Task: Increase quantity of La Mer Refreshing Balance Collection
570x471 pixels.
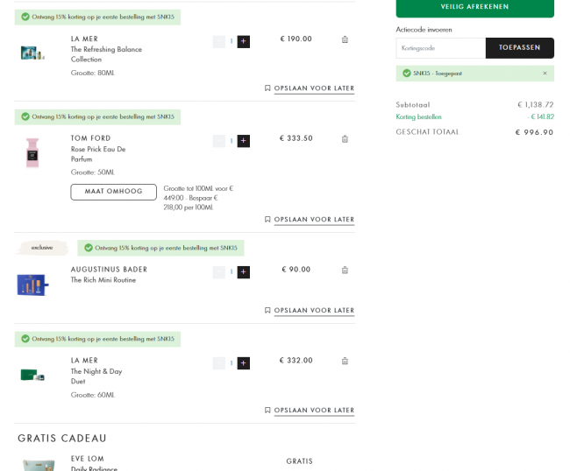Action: click(x=244, y=42)
